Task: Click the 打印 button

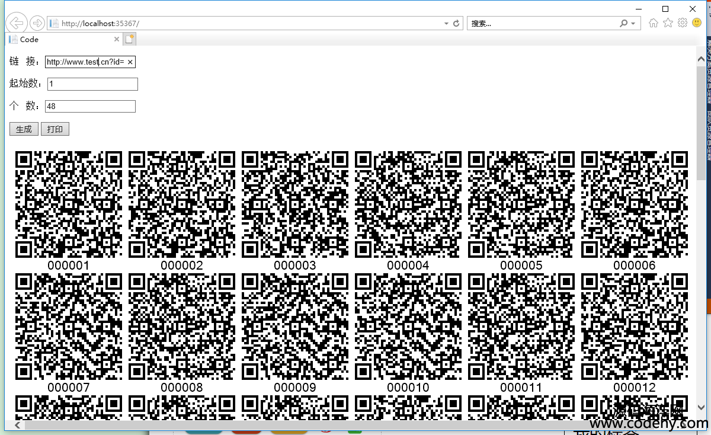Action: [x=55, y=129]
